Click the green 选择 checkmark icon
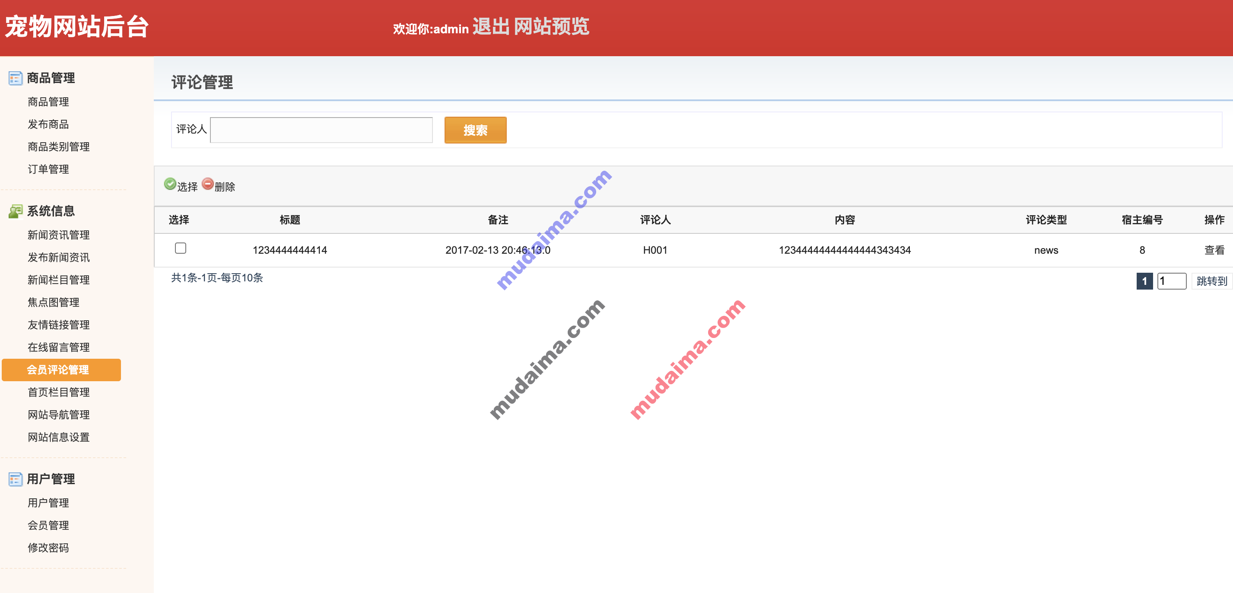Screen dimensions: 1233x593 170,183
